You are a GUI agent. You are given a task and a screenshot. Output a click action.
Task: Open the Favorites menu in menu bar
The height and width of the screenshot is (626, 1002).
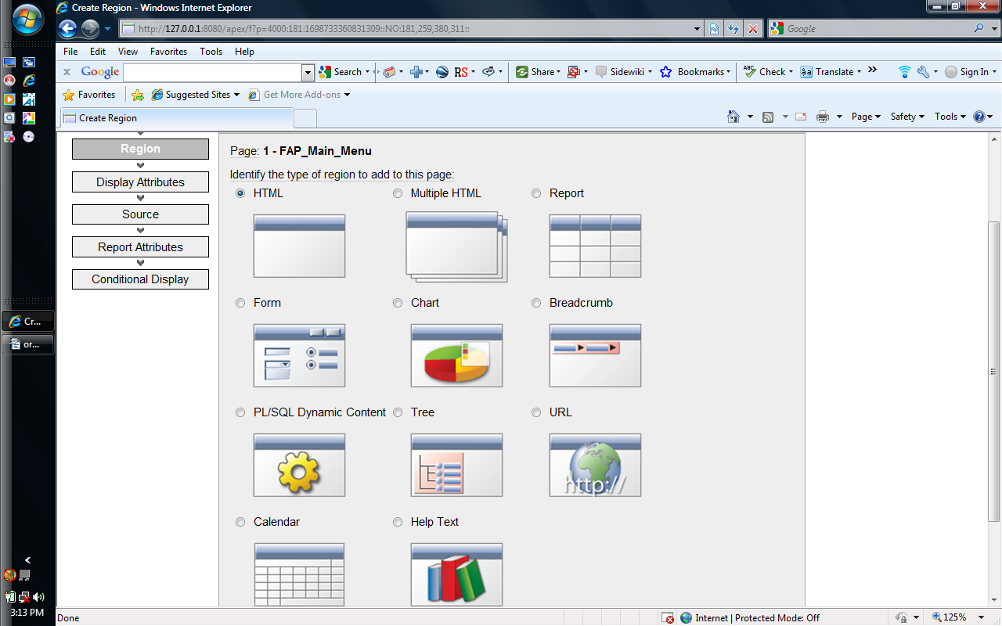pyautogui.click(x=168, y=52)
